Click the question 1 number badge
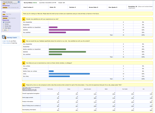 coord(24,19)
